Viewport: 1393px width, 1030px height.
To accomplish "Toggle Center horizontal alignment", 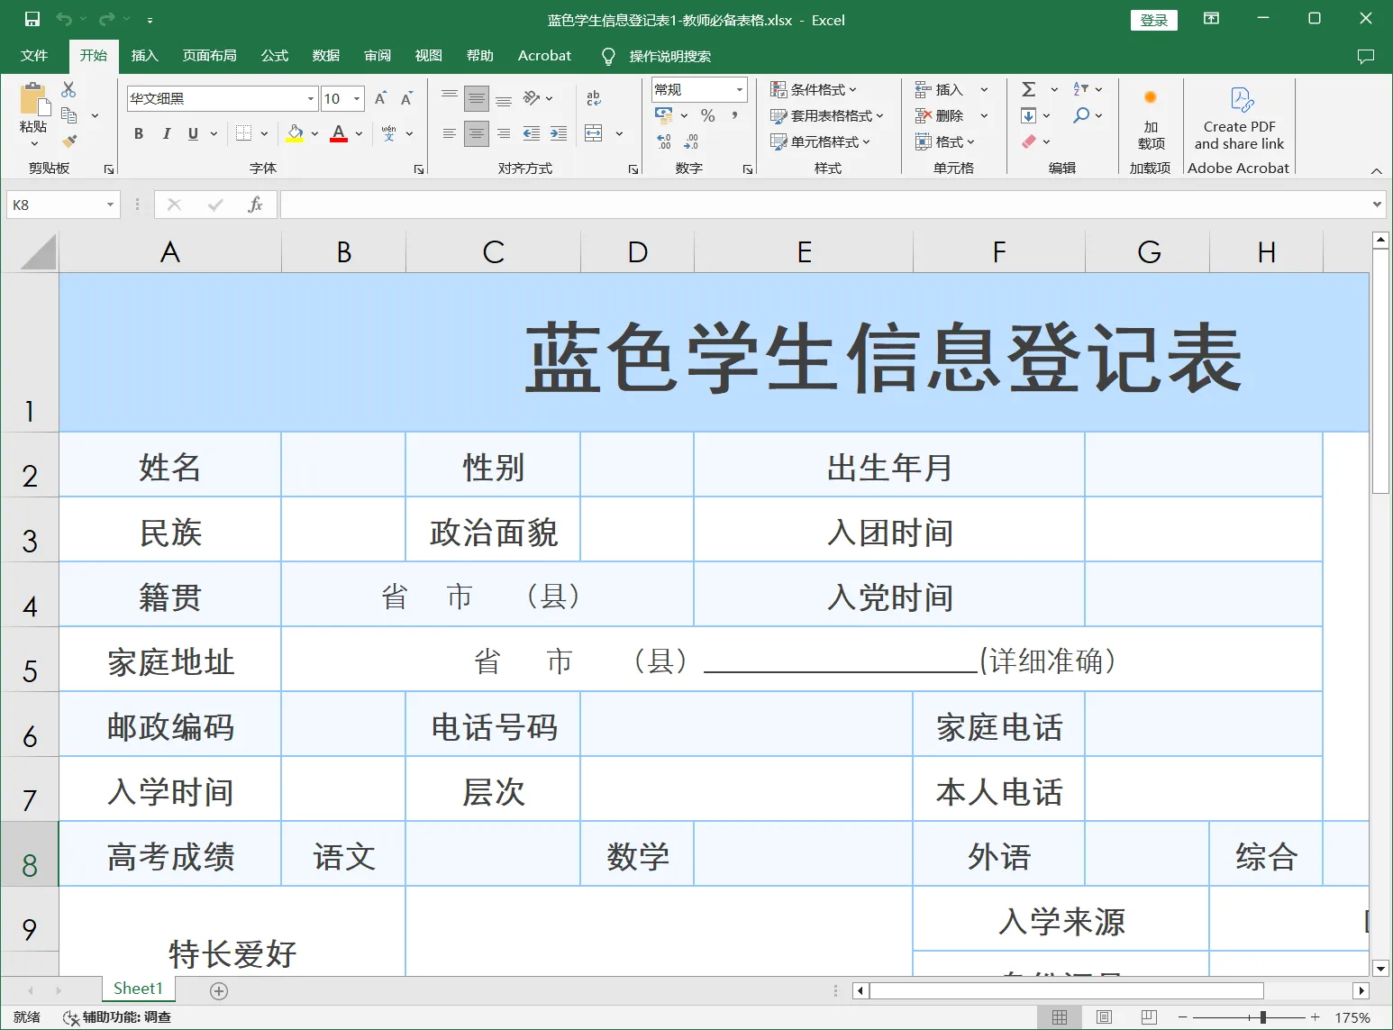I will (477, 133).
